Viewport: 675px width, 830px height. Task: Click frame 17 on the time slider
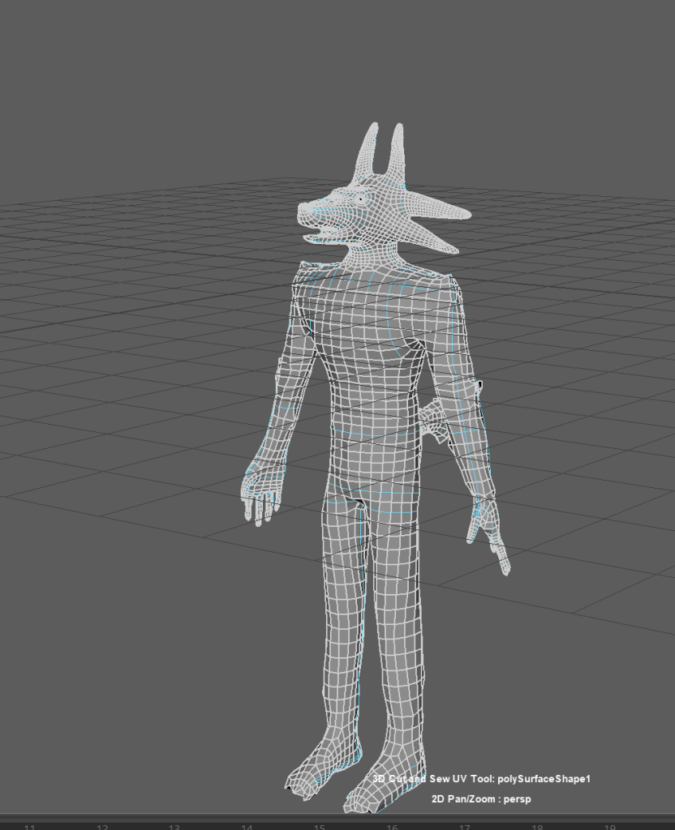(465, 826)
